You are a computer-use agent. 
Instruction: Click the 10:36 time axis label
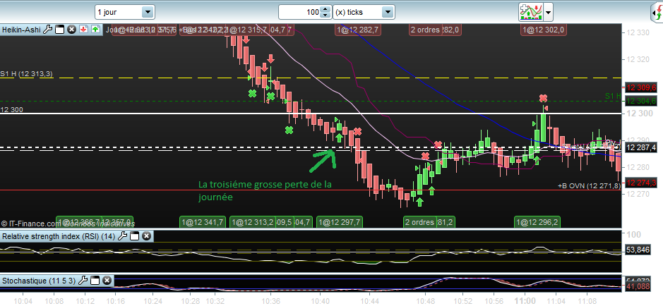tap(270, 301)
